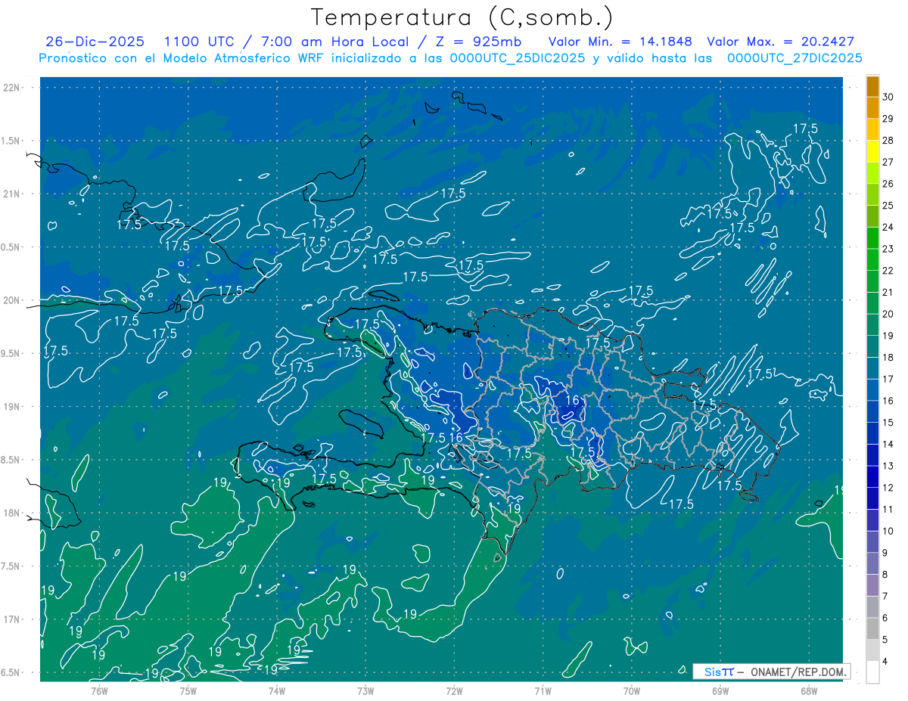The height and width of the screenshot is (701, 908).
Task: Click the "73W" longitude axis label
Action: pos(365,690)
